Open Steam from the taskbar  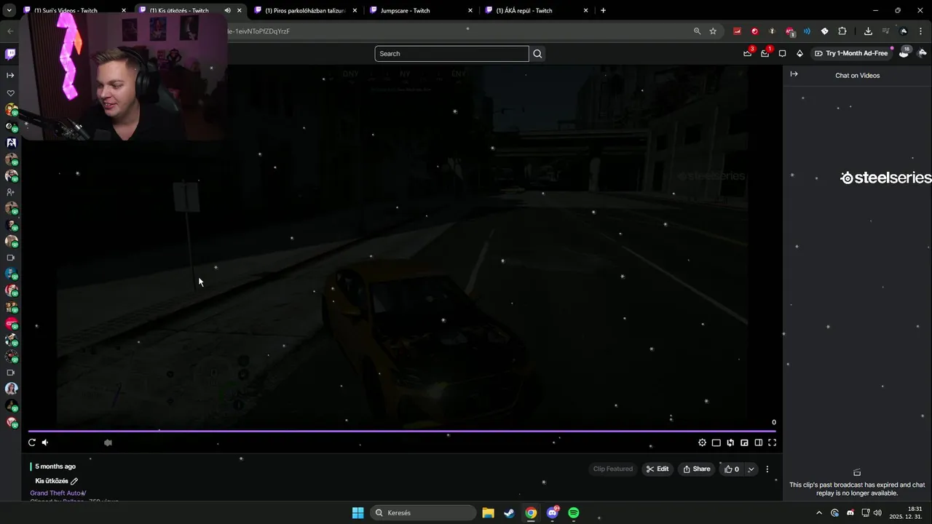coord(509,513)
